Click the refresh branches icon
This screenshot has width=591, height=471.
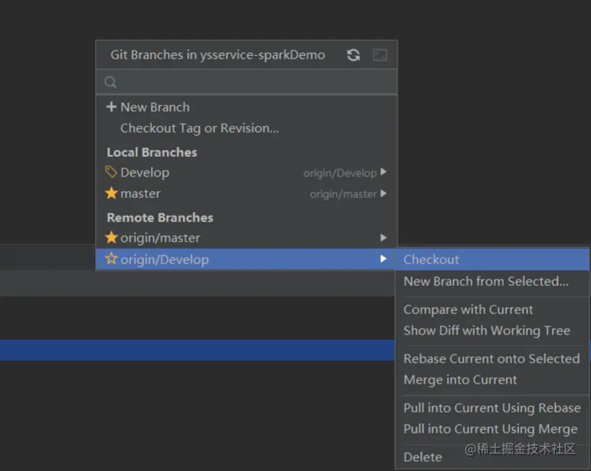tap(353, 55)
